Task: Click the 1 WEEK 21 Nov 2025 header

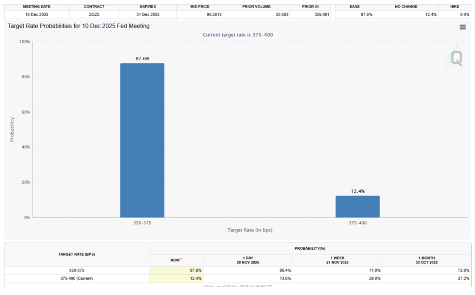Action: [x=337, y=260]
